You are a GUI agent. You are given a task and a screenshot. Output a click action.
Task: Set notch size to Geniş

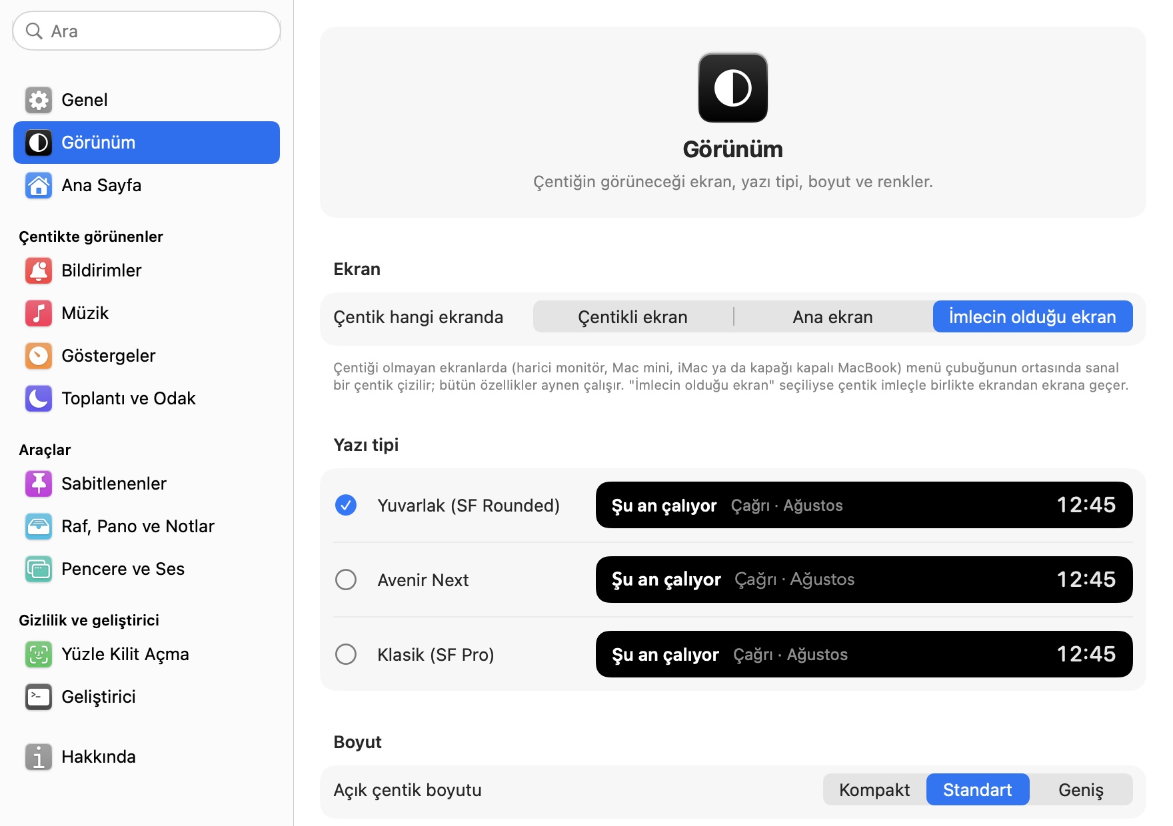pos(1081,789)
